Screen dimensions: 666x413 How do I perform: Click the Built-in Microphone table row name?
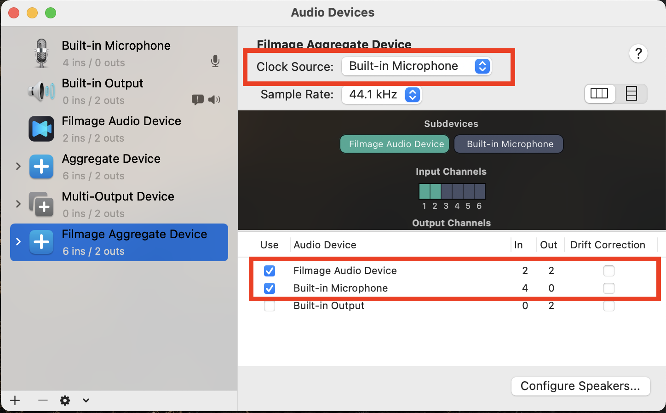(x=341, y=288)
